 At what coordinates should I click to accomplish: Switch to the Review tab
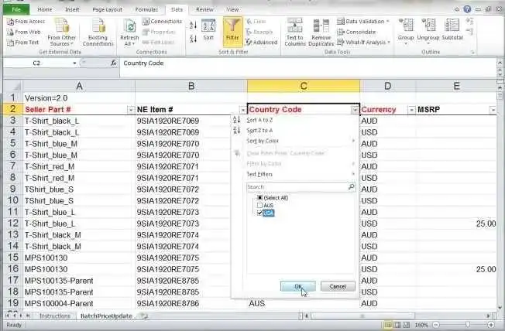pyautogui.click(x=204, y=9)
